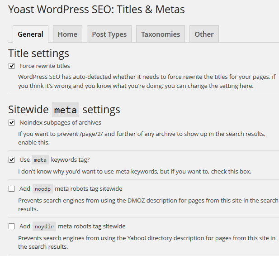Uncheck the Force rewrite titles checkbox
Screen dimensions: 279x256
12,66
